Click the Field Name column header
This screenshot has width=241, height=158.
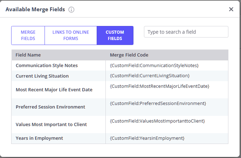28,55
